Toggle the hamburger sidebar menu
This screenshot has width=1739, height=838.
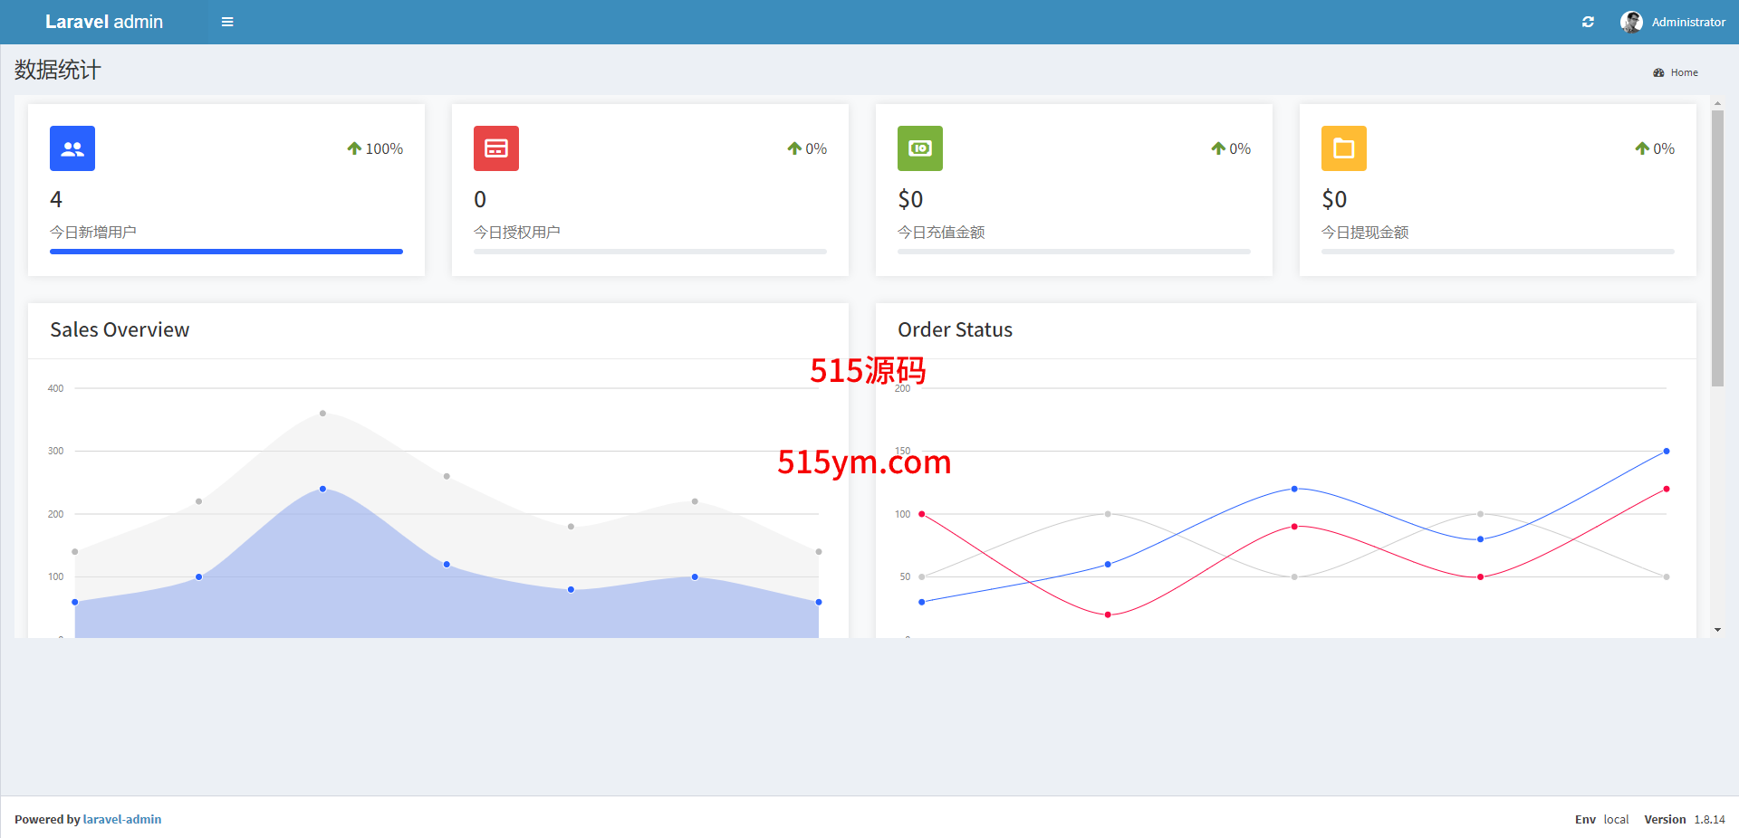pos(227,22)
